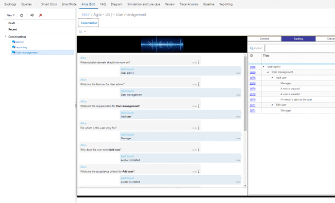Click the refresh icon in conversations toolbar
The image size is (335, 203).
tap(22, 15)
